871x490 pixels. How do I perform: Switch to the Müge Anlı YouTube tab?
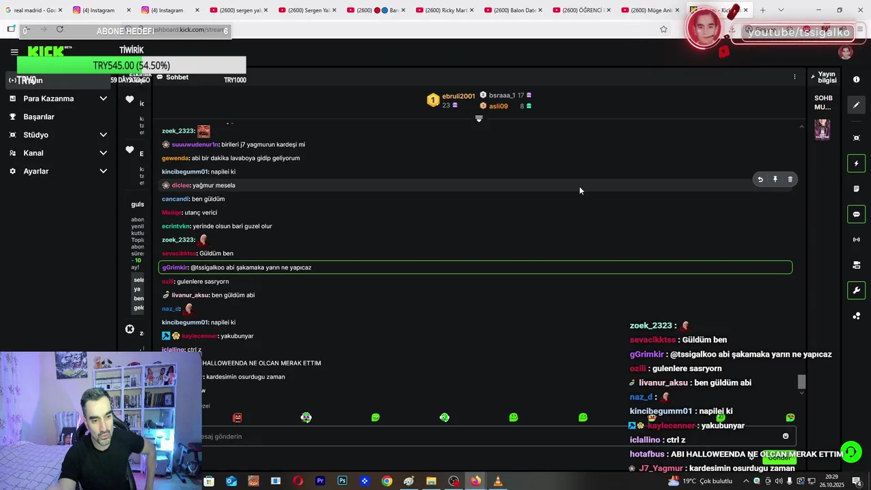651,10
